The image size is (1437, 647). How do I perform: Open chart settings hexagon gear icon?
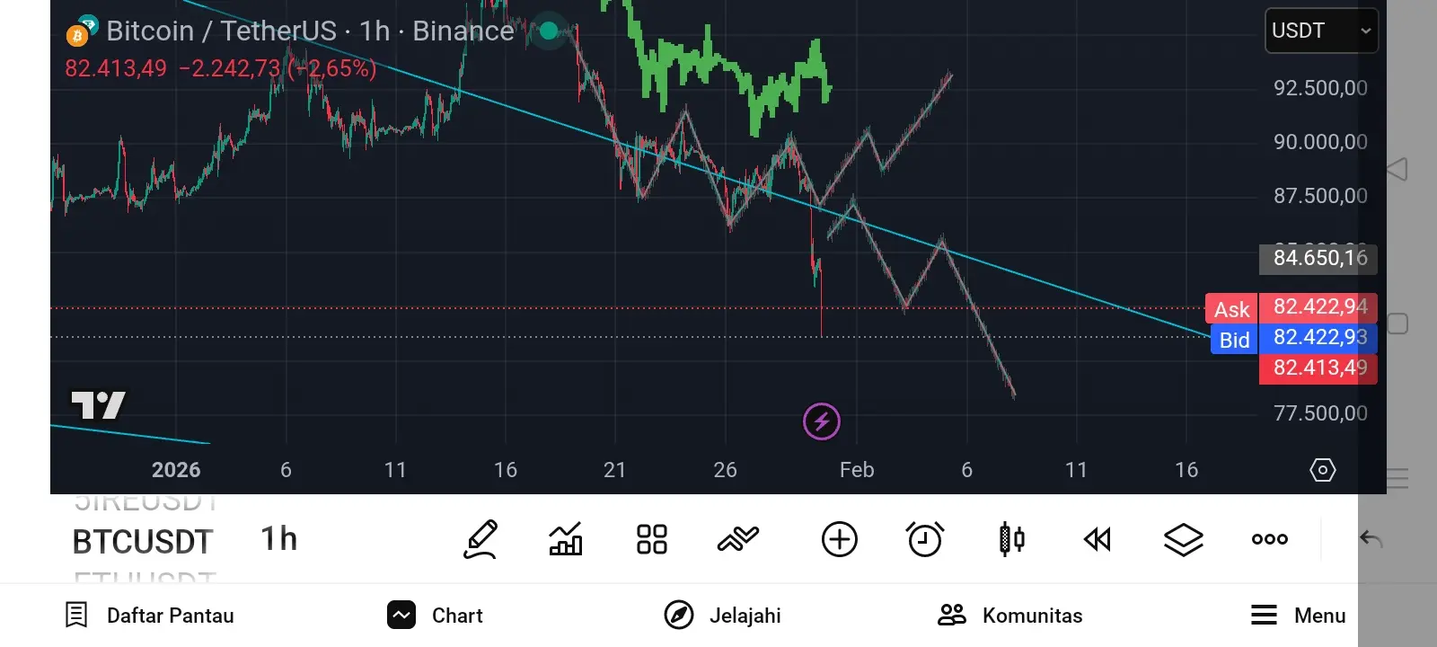tap(1323, 470)
